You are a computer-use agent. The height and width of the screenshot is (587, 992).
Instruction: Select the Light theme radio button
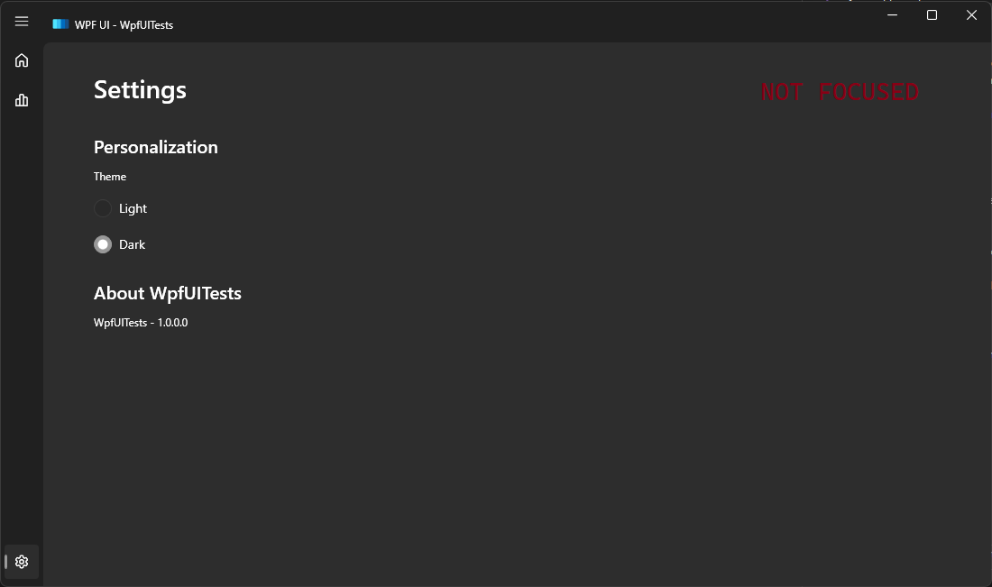tap(103, 208)
